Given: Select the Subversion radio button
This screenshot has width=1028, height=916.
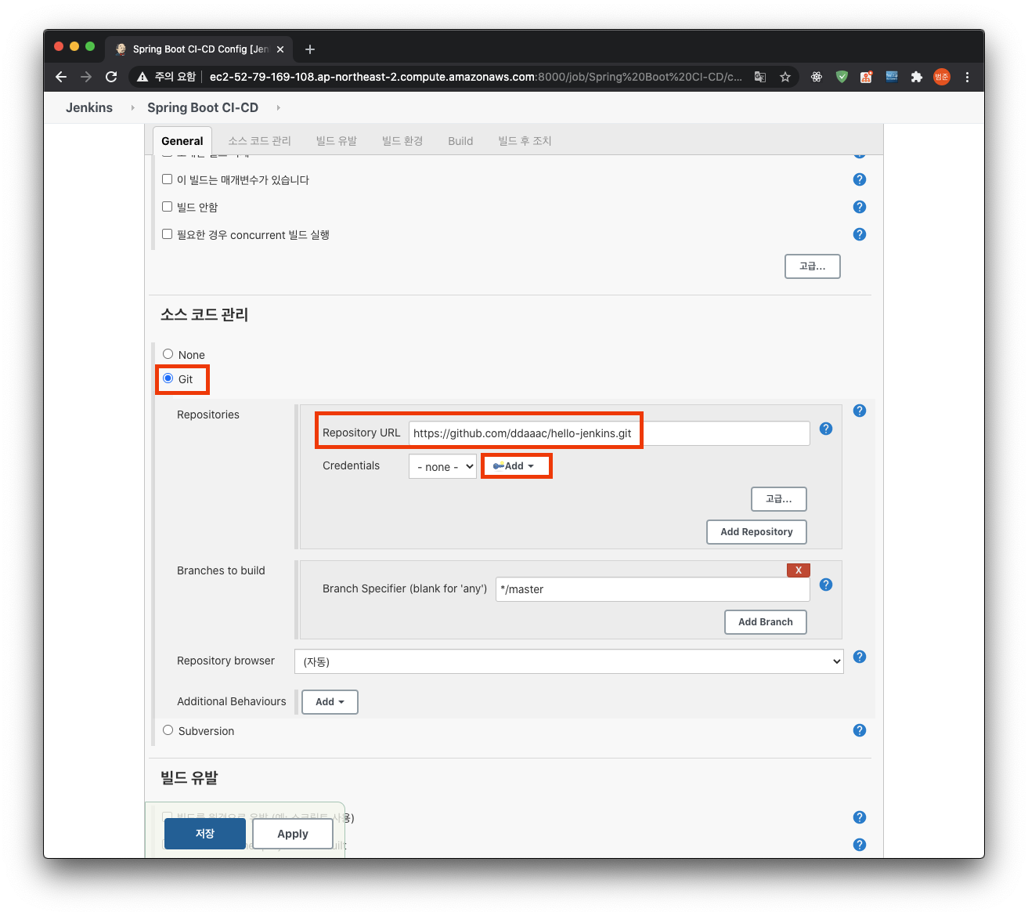Looking at the screenshot, I should [168, 730].
